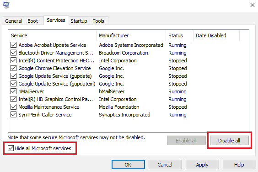
Task: Click the Synaptics Incorporated manufacturer text
Action: pos(124,115)
